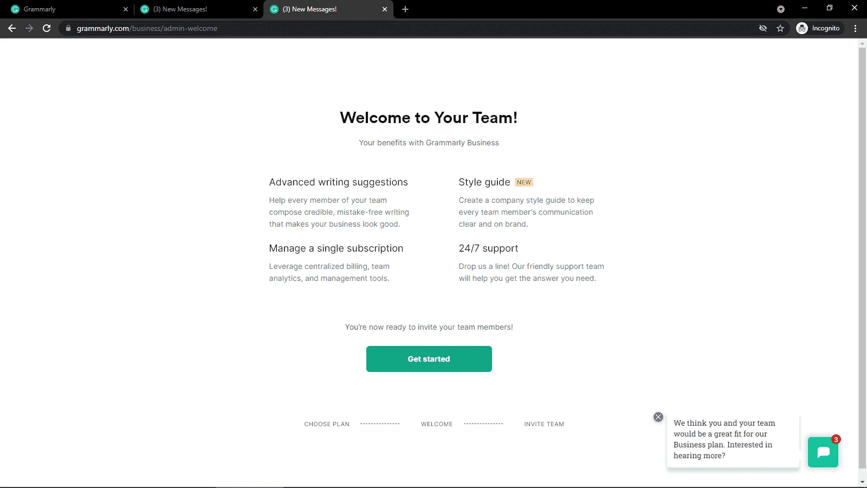Select the active third New Messages tab

328,9
